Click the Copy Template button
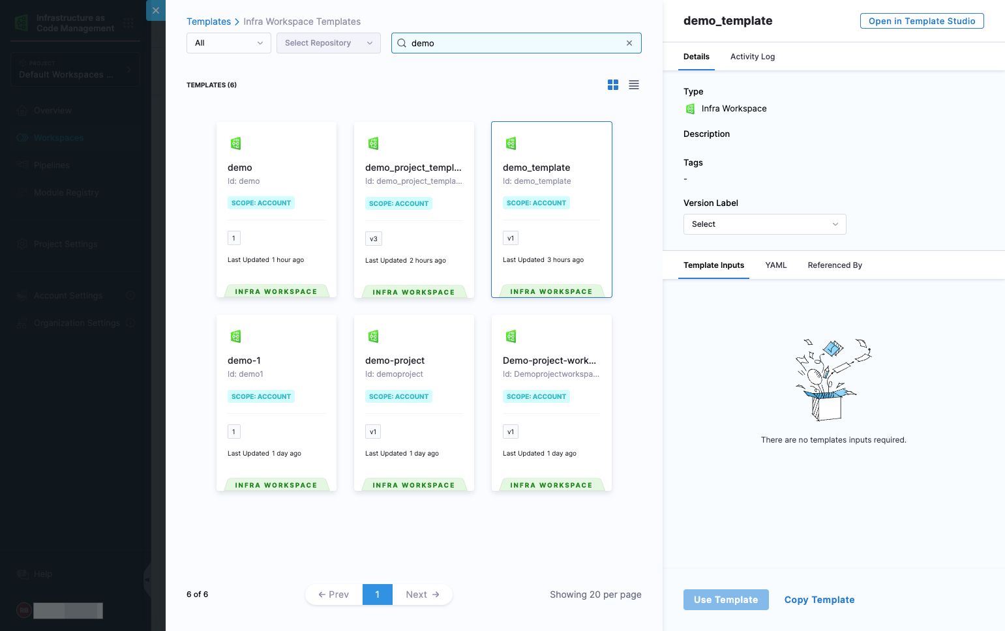 [819, 600]
